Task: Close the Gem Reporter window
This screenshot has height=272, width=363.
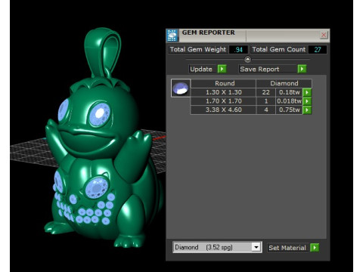Action: pos(324,35)
